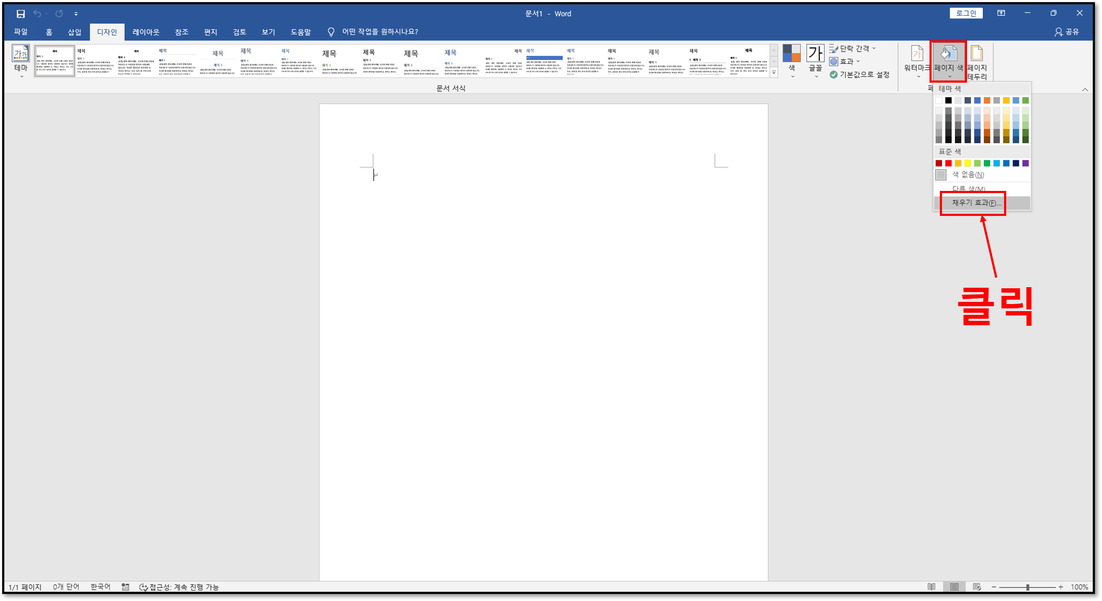This screenshot has height=601, width=1102.
Task: Click the Web Layout view icon
Action: click(x=977, y=587)
